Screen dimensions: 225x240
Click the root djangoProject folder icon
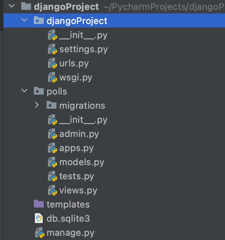pos(26,6)
